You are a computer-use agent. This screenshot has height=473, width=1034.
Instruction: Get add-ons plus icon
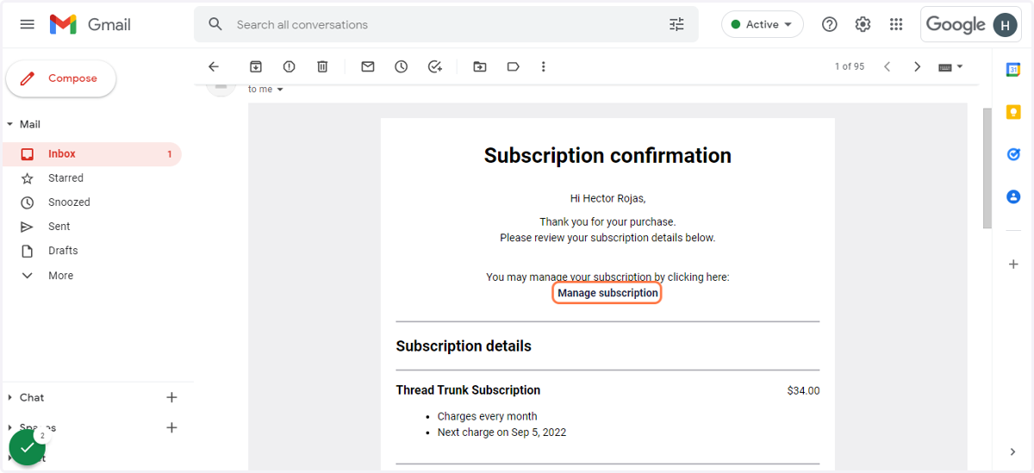tap(1013, 265)
